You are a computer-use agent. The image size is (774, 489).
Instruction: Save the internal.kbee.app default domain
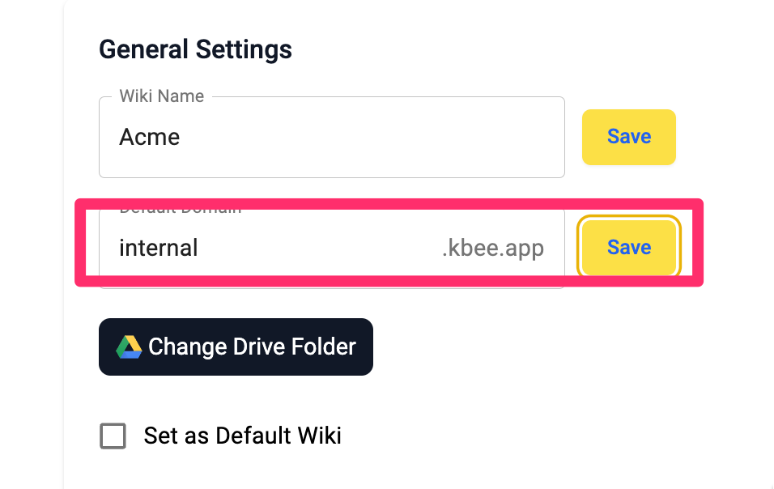point(629,247)
